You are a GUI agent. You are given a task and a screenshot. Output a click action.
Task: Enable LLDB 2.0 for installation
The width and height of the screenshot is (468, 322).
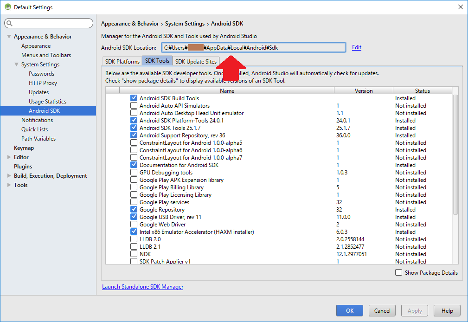pyautogui.click(x=134, y=239)
